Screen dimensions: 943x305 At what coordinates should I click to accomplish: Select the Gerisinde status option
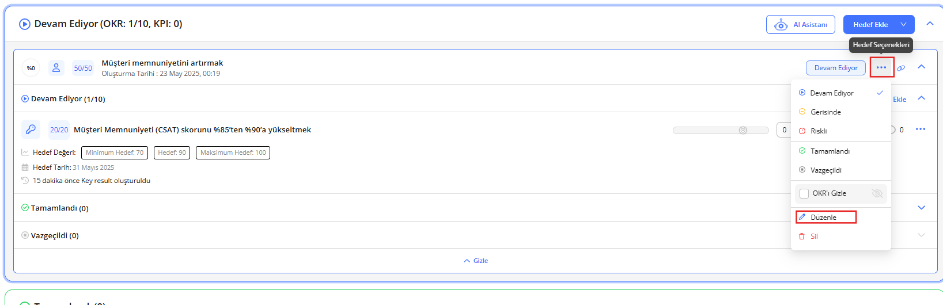click(825, 112)
